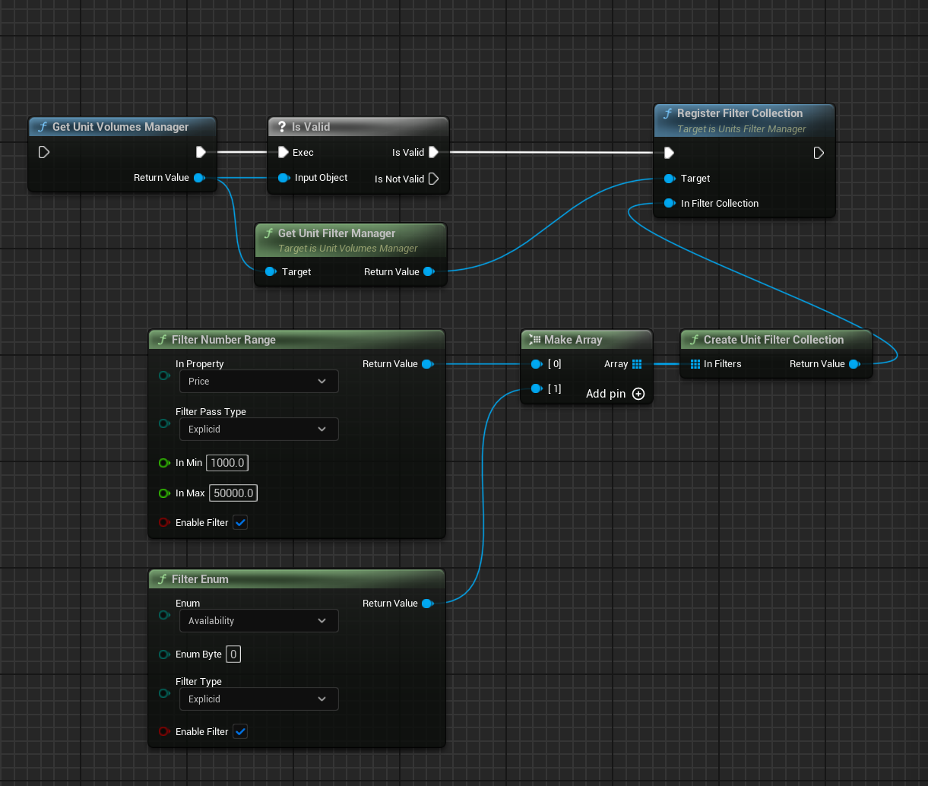Click Return Value pin on Filter Enum
This screenshot has height=786, width=928.
[x=427, y=604]
